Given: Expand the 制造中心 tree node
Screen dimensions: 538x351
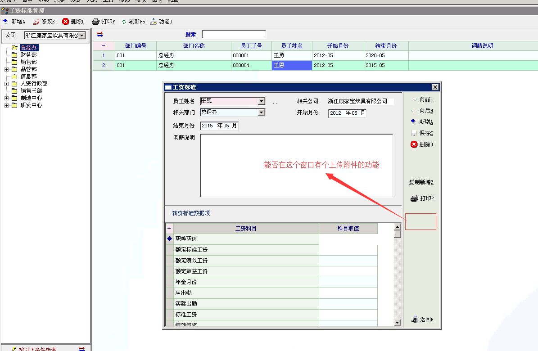Looking at the screenshot, I should coord(6,98).
